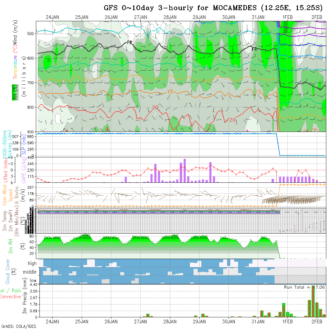The width and height of the screenshot is (329, 329).
Task: Select the 24JAN label on the top axis
Action: tap(52, 17)
